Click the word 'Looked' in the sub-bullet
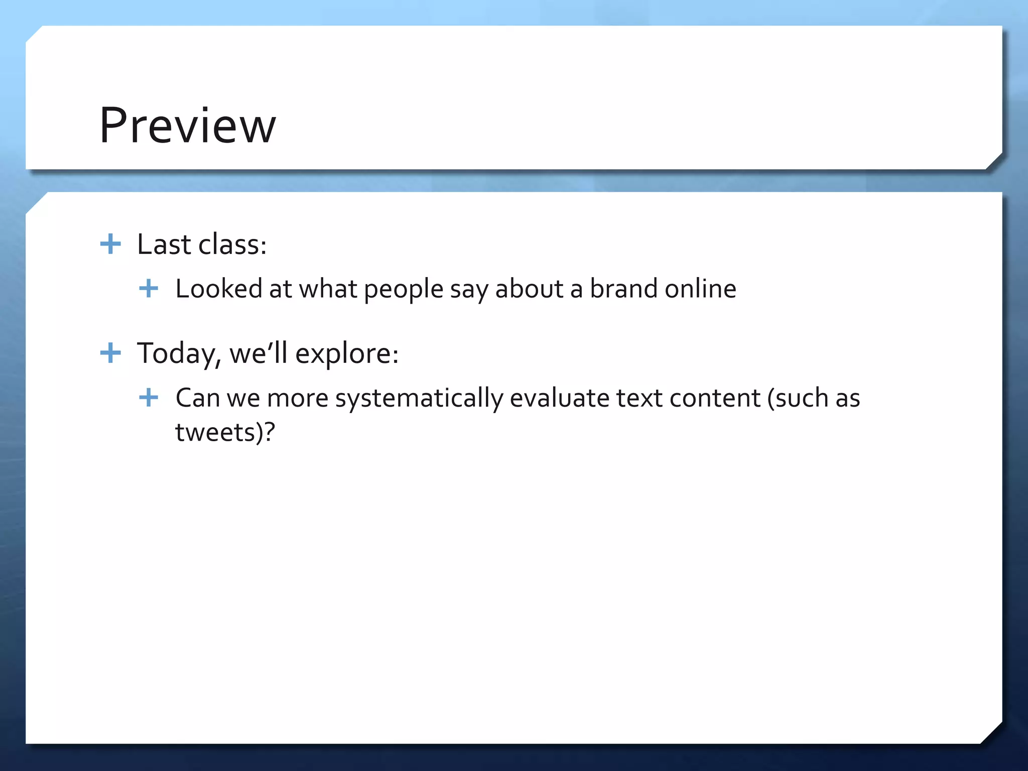This screenshot has width=1028, height=771. pos(219,289)
